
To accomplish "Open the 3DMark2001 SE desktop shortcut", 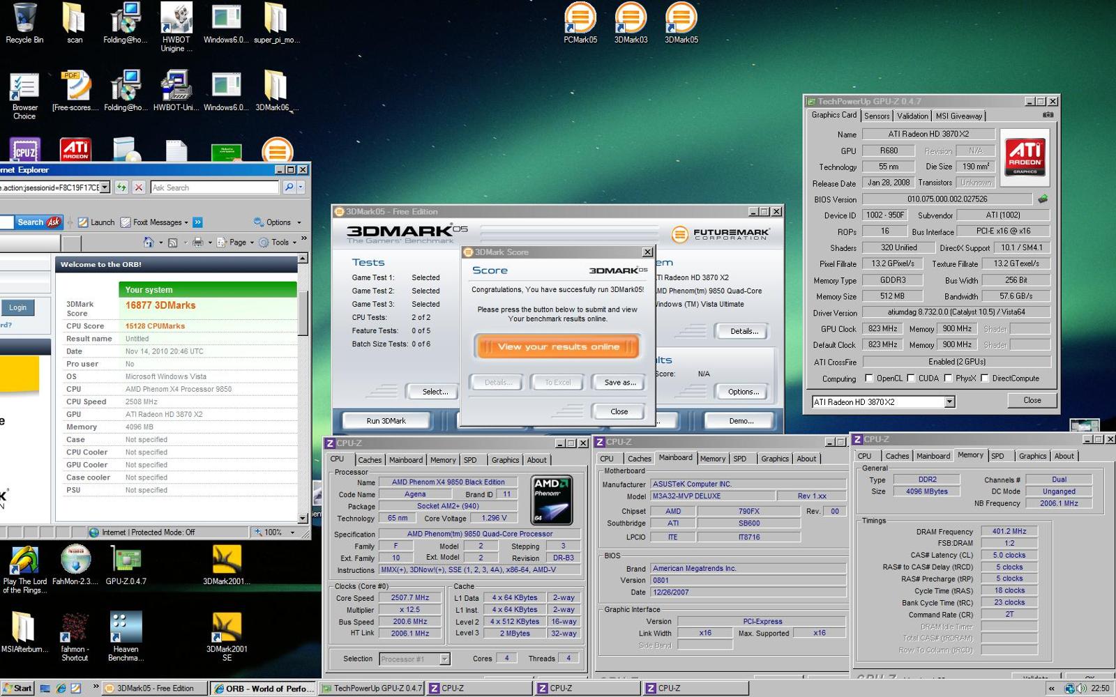I will point(227,636).
